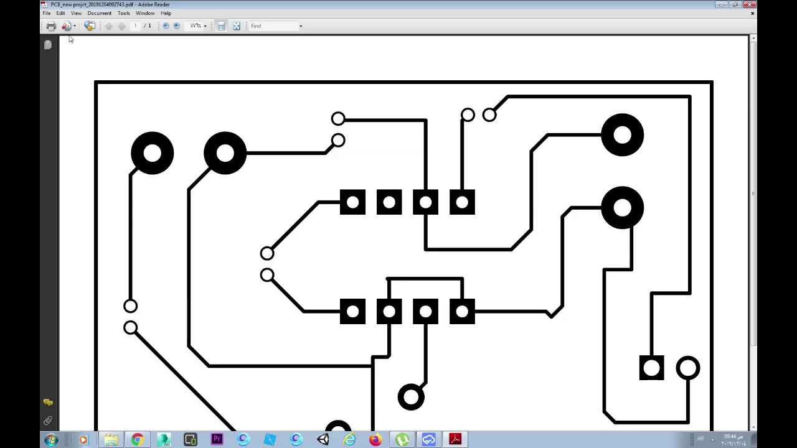Click the Start Meeting globe icon
The height and width of the screenshot is (448, 797).
90,26
